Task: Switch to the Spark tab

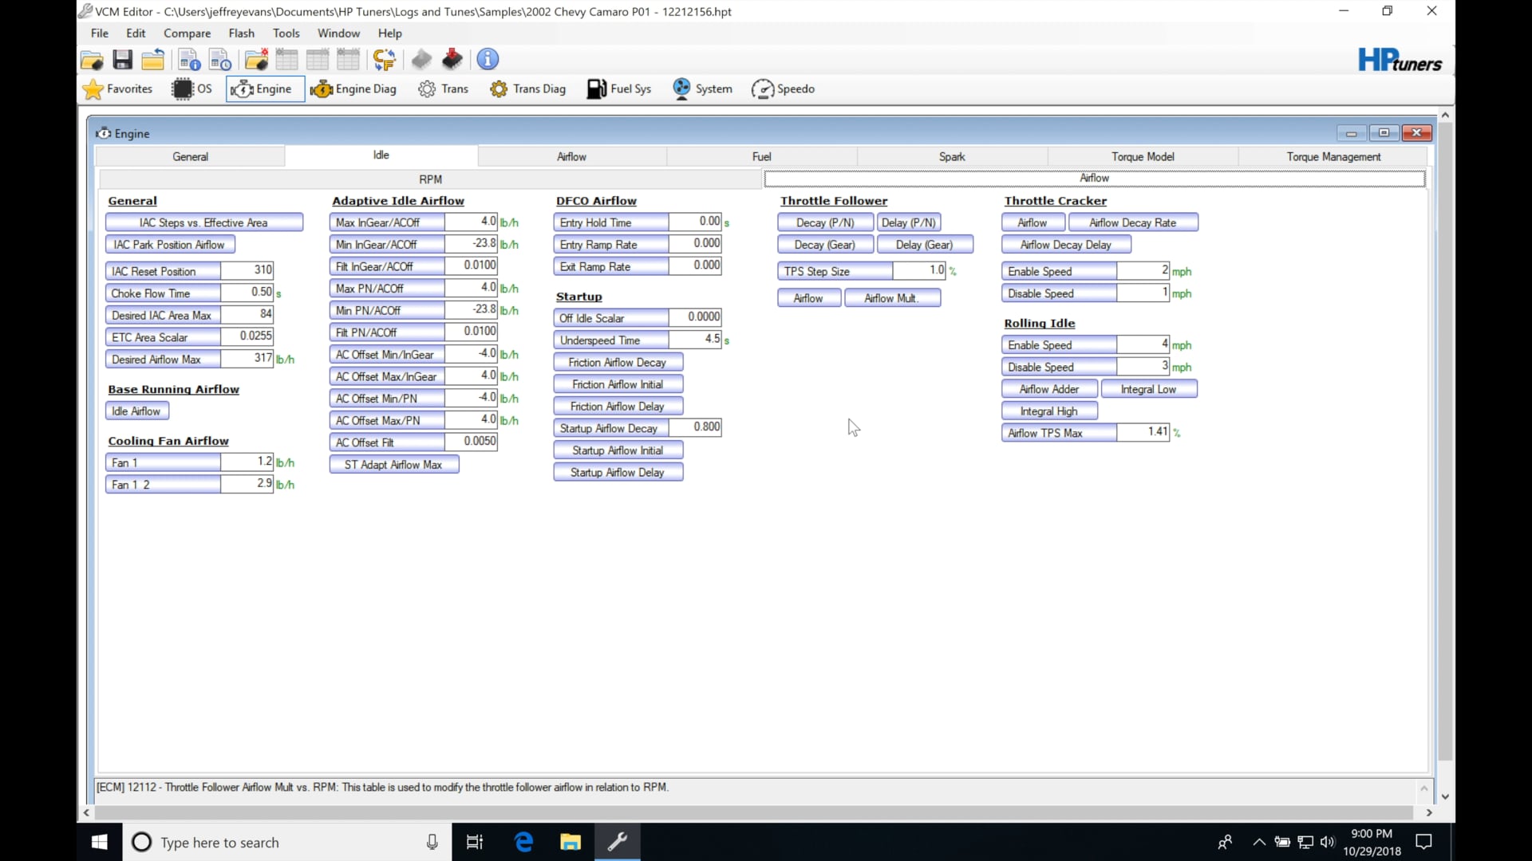Action: pyautogui.click(x=951, y=157)
